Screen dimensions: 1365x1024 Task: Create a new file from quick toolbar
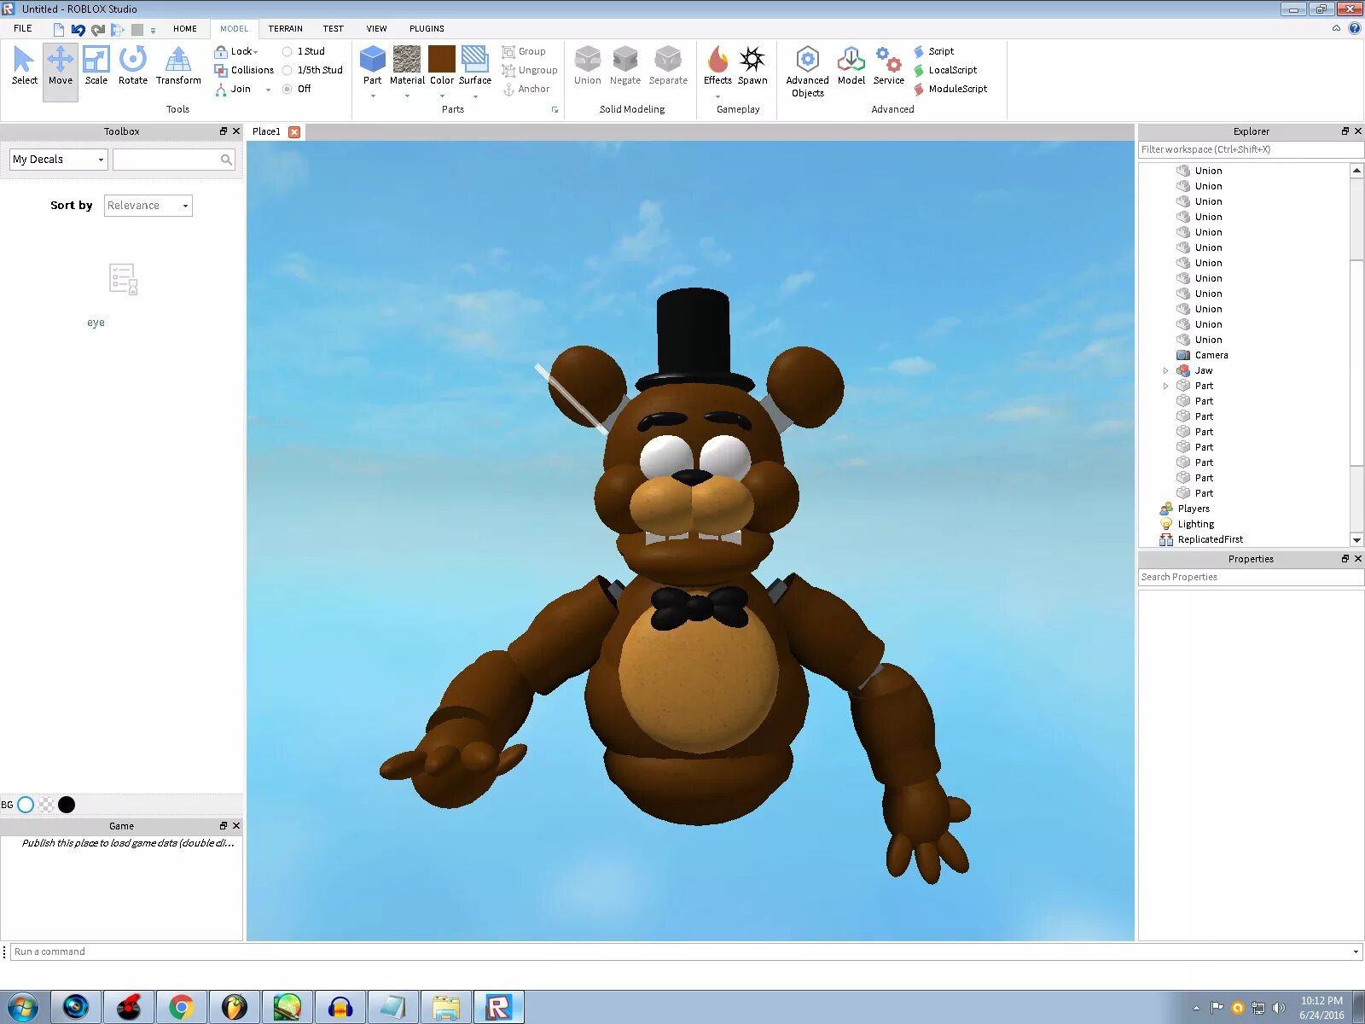click(59, 29)
